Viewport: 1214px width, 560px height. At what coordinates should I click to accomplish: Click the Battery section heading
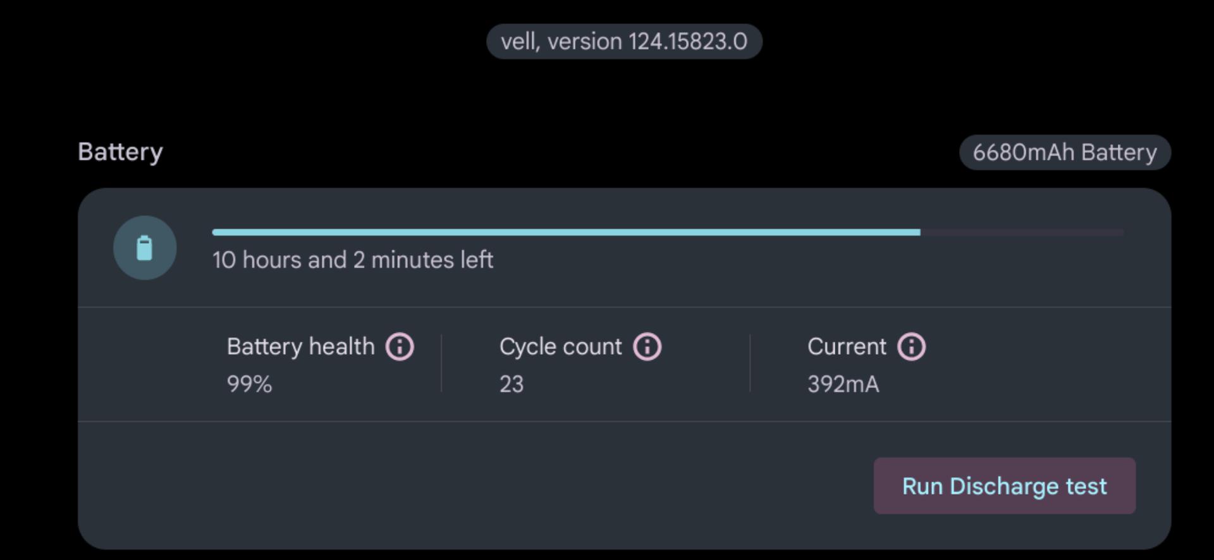pyautogui.click(x=120, y=152)
